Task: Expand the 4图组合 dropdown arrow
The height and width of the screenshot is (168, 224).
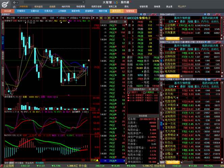Action: click(68, 18)
